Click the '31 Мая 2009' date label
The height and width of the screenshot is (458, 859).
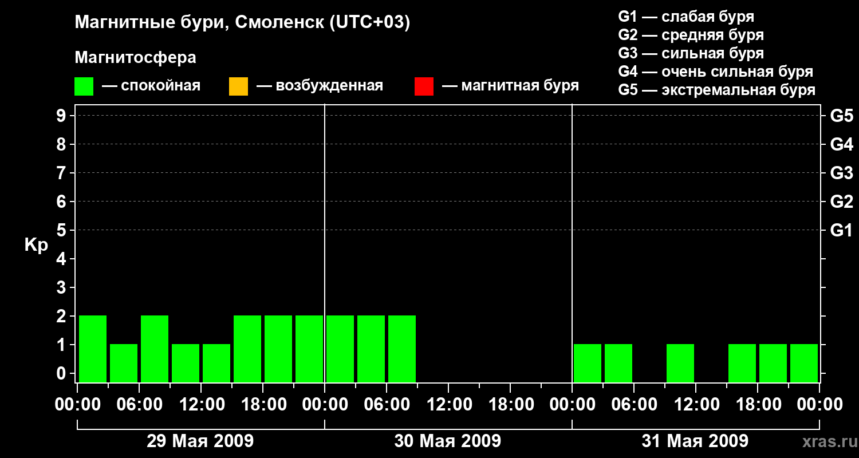(x=695, y=441)
